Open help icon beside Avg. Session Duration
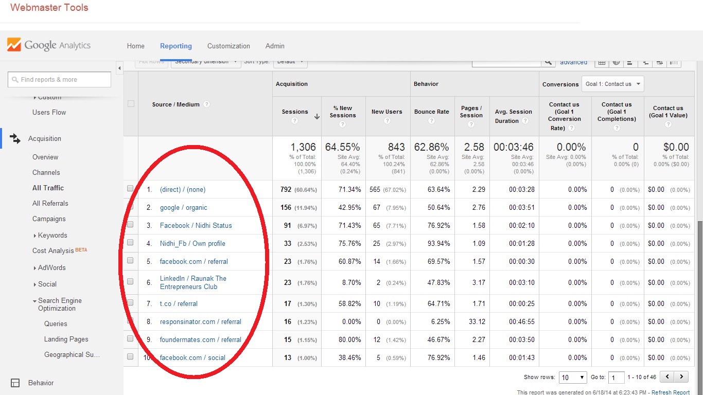The height and width of the screenshot is (395, 703). (x=525, y=121)
